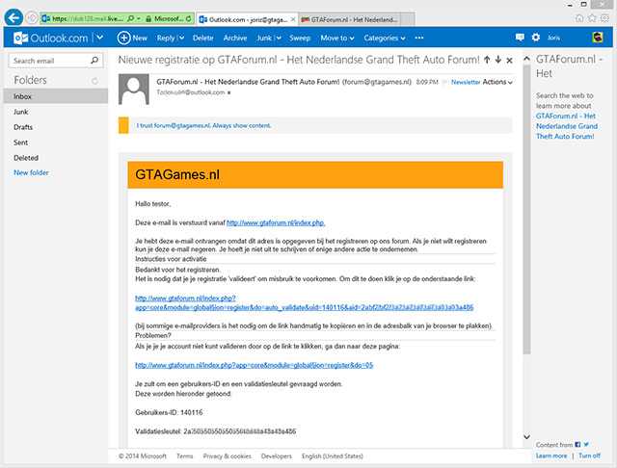617x468 pixels.
Task: Expand the Junk options dropdown arrow
Action: pos(279,39)
